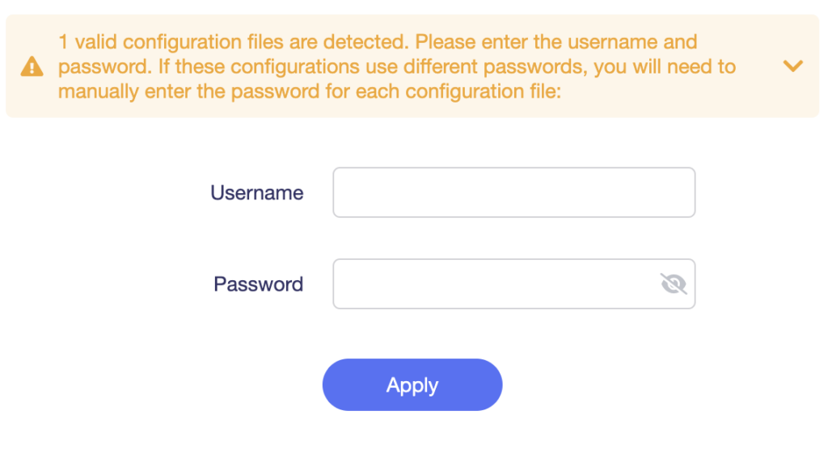Collapse the alert using the down arrow
The height and width of the screenshot is (453, 828).
tap(793, 66)
